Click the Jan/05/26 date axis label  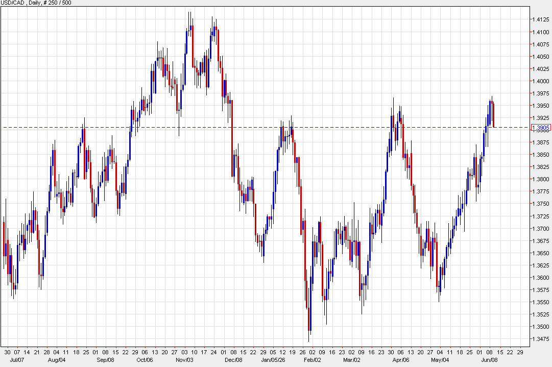[273, 360]
